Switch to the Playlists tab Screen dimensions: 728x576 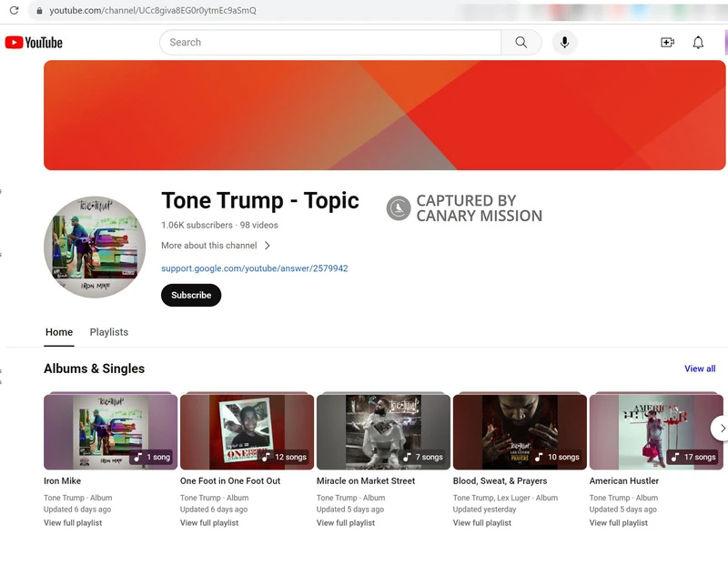(109, 332)
